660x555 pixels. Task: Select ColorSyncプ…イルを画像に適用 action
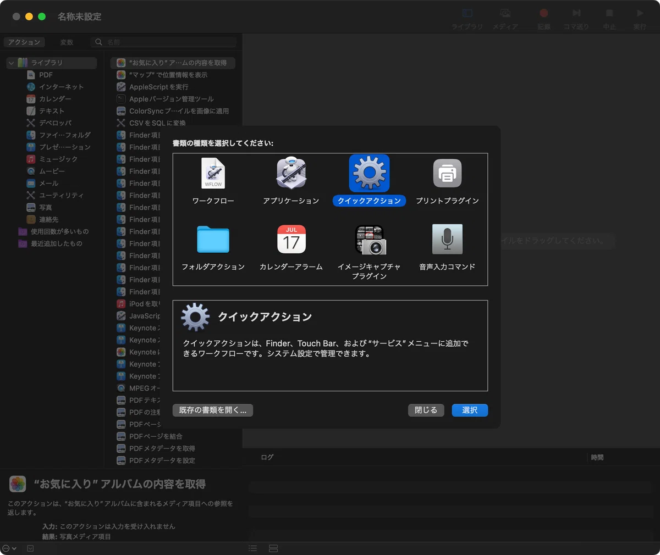pyautogui.click(x=173, y=111)
